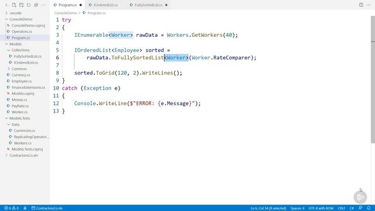Screen dimensions: 375x211
Task: Click line number 10 in gutter
Action: 56,88
